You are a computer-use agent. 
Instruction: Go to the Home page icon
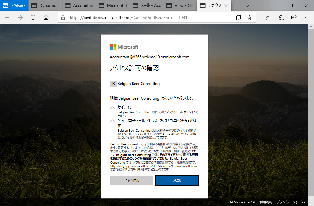tap(46, 18)
